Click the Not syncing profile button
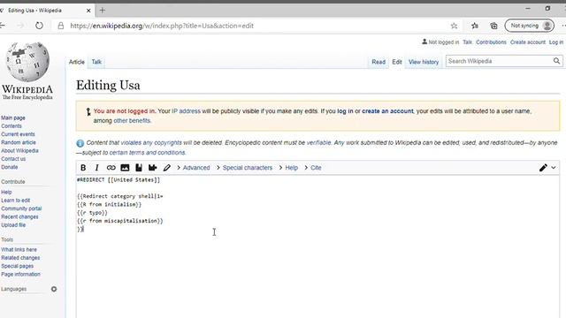Screen dimensions: 566x318 click(x=529, y=26)
